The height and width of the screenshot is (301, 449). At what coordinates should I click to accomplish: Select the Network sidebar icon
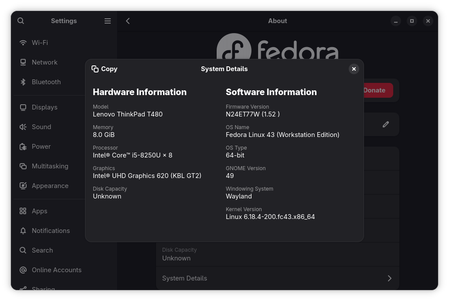click(23, 62)
